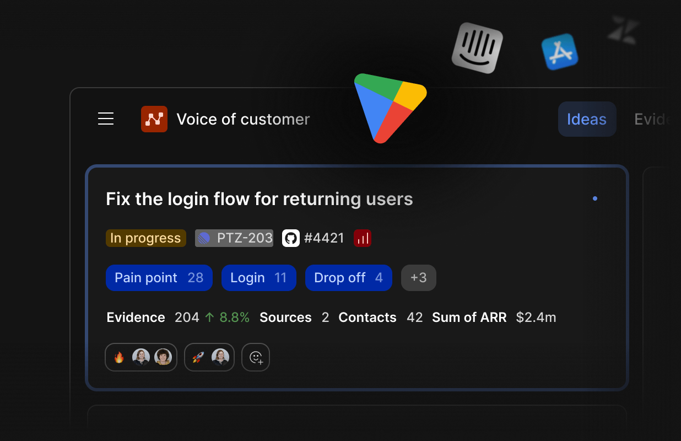The width and height of the screenshot is (681, 441).
Task: Click the Evidence count 204
Action: pyautogui.click(x=187, y=318)
